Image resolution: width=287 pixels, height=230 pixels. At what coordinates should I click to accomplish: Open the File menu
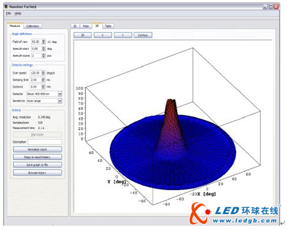[9, 14]
